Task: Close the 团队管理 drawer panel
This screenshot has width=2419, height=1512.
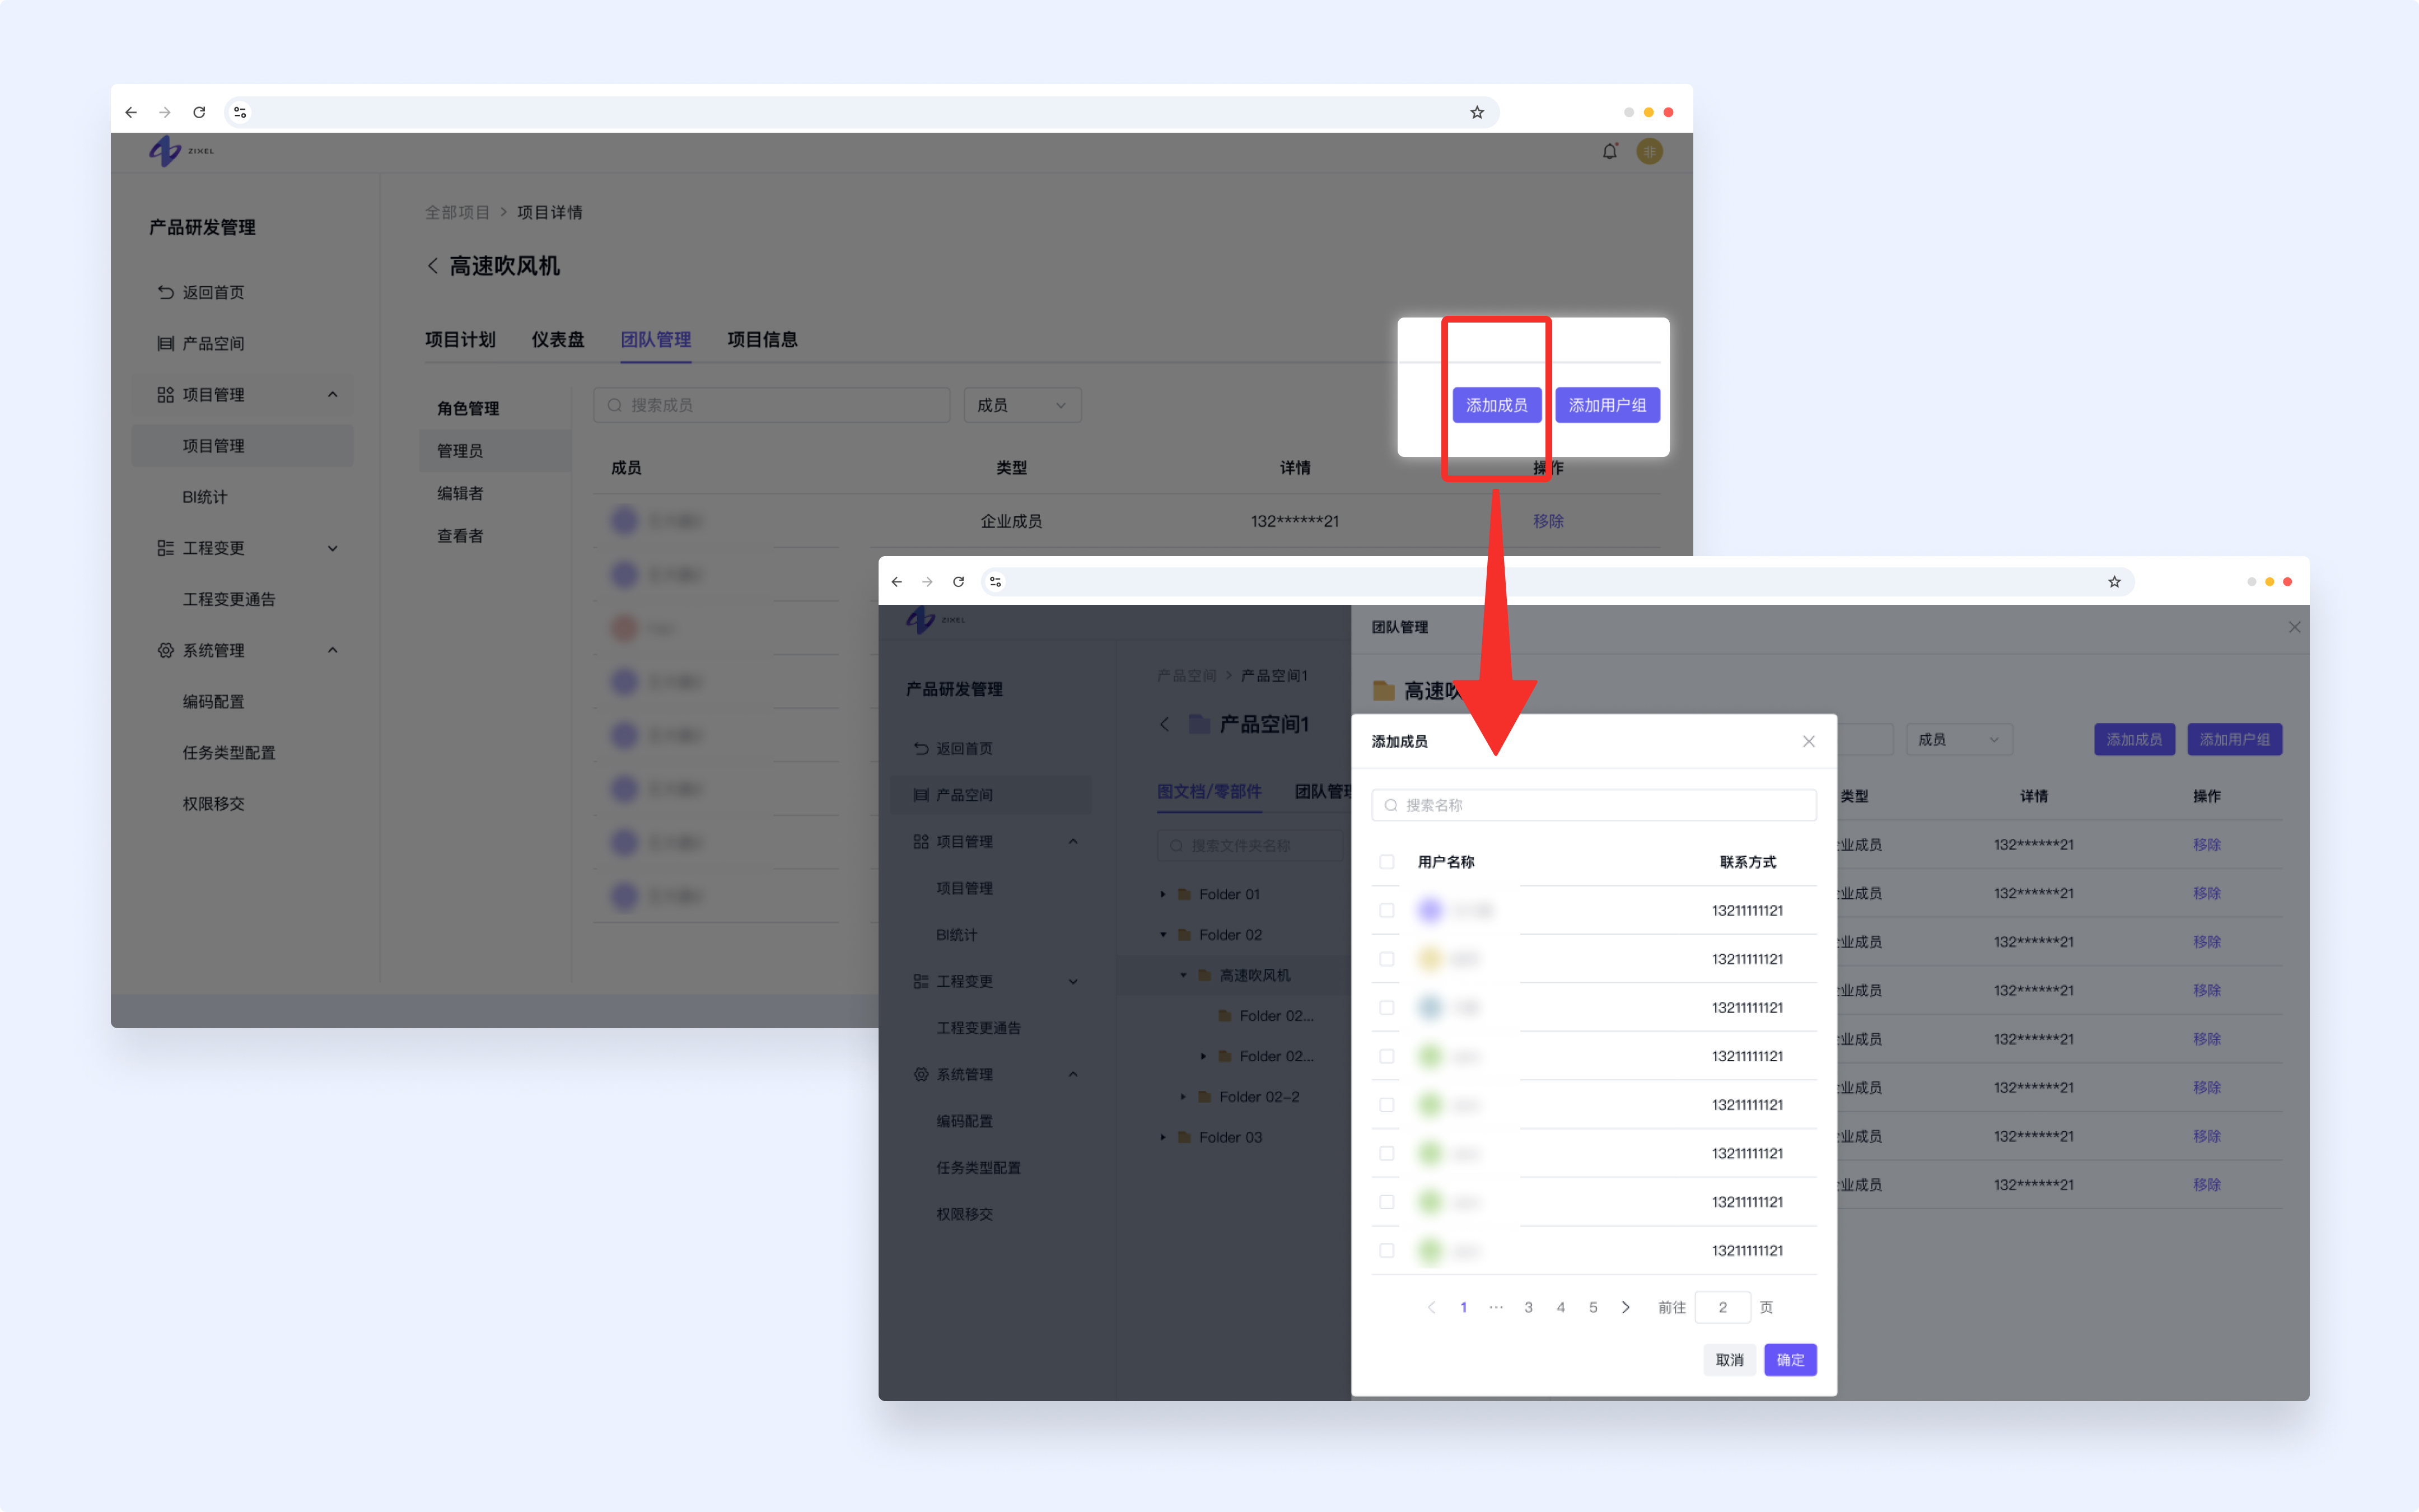Action: [x=2294, y=627]
